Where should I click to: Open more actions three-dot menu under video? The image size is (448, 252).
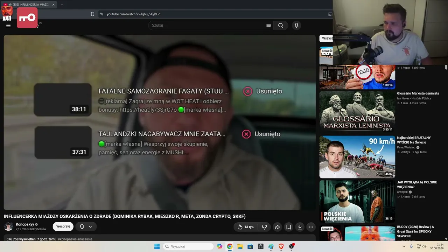pyautogui.click(x=311, y=227)
